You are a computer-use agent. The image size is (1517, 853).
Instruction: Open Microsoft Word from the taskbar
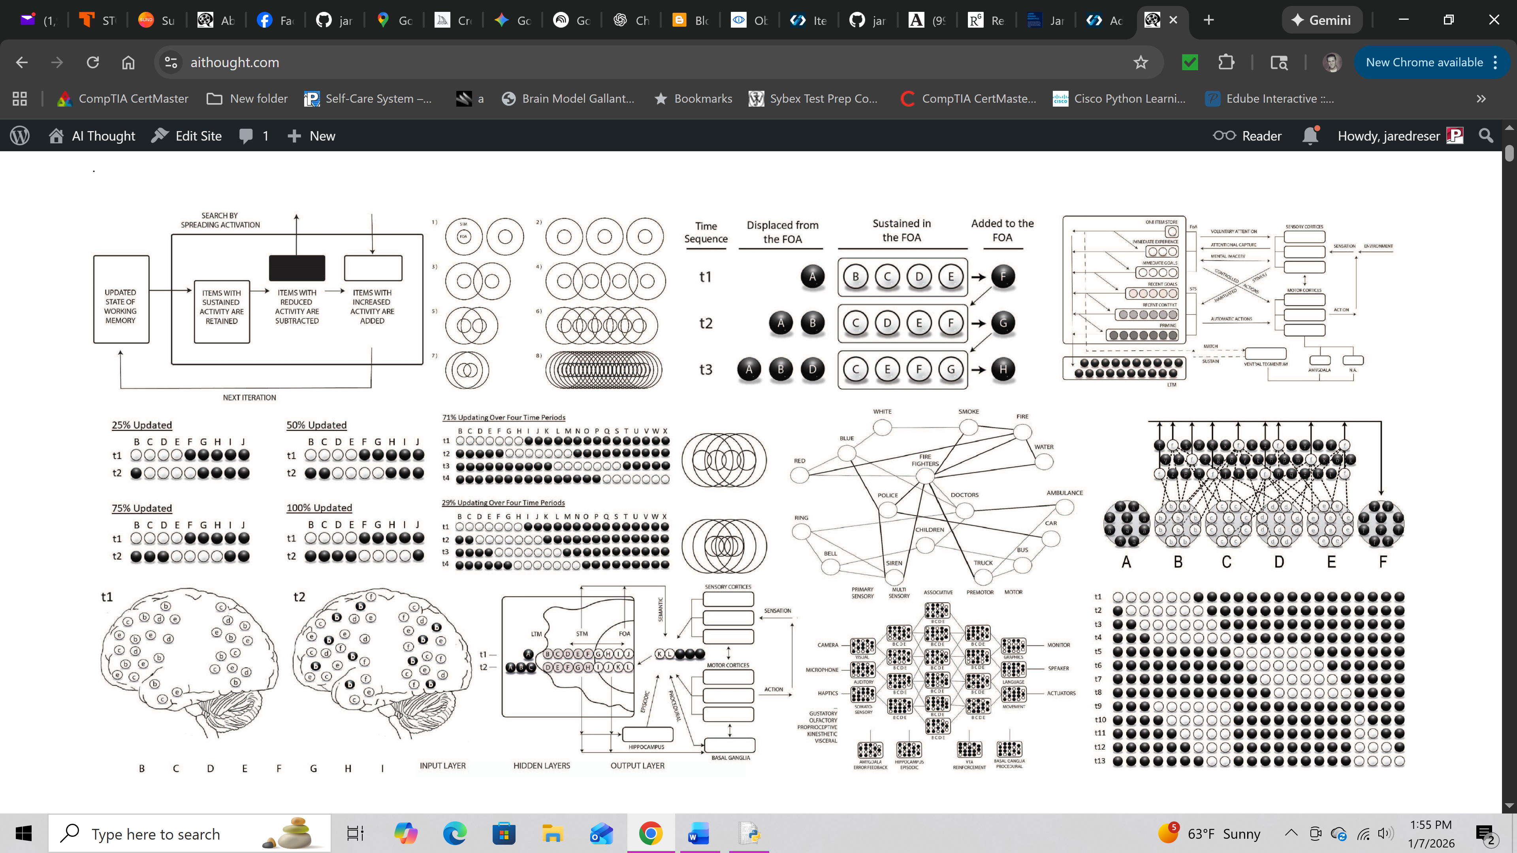699,834
